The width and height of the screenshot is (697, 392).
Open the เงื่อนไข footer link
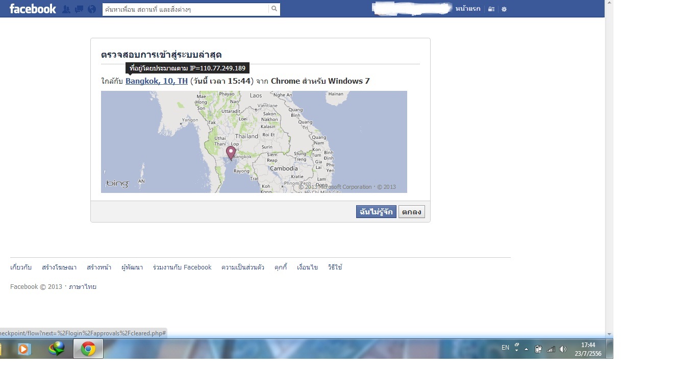[307, 267]
